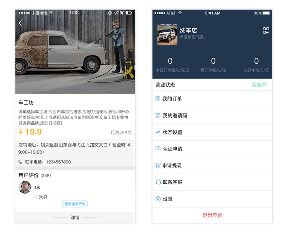288x234 pixels.
Task: Tap the 100% battery indicator
Action: pos(261,13)
